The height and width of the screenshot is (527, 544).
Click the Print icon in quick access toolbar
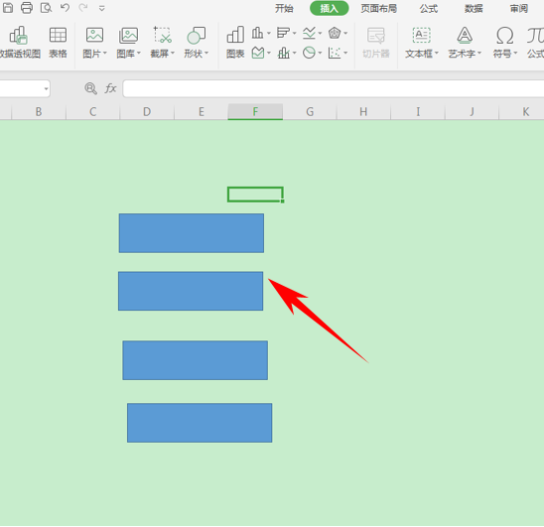tap(27, 8)
